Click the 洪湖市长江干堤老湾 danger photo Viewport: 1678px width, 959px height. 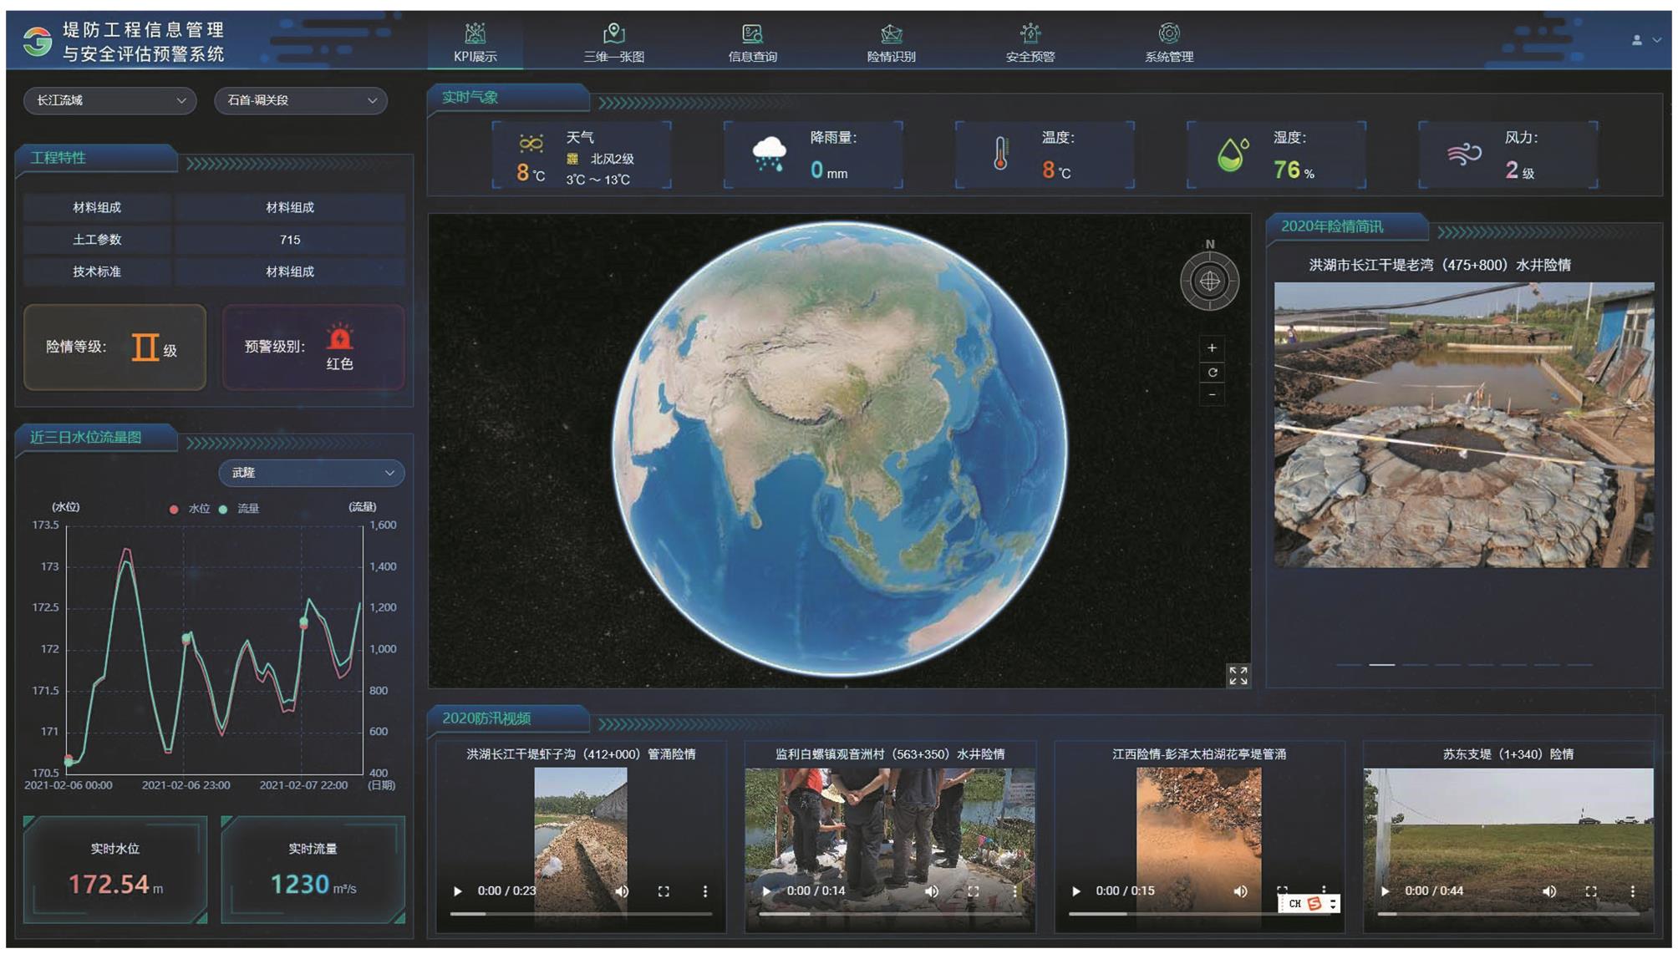[x=1463, y=424]
